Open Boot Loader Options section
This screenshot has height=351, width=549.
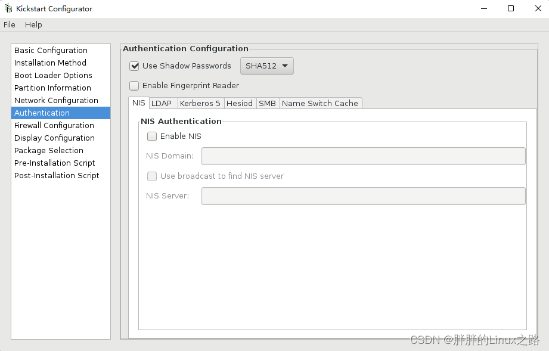pyautogui.click(x=53, y=76)
